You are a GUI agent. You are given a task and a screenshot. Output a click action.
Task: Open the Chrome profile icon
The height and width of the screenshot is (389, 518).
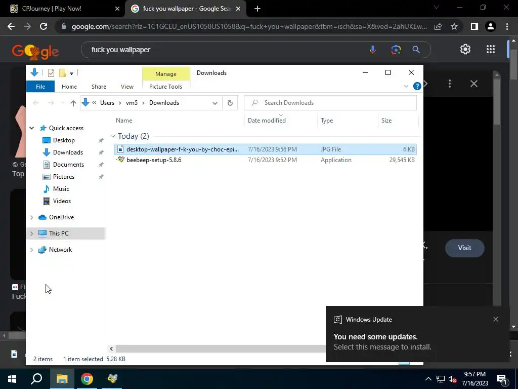(x=491, y=26)
